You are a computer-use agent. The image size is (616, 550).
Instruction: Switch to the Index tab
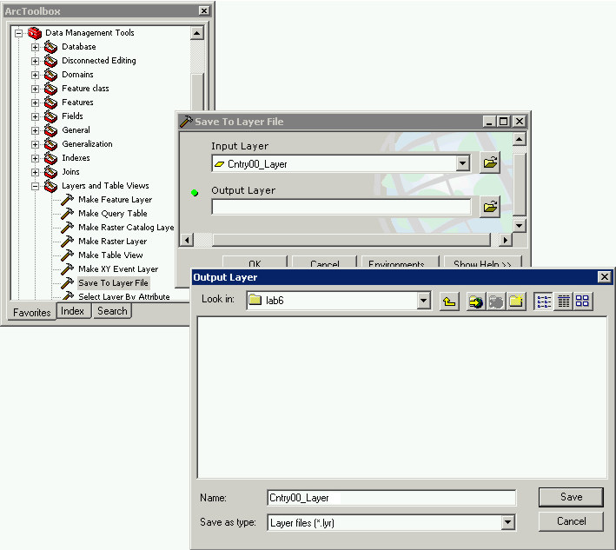click(73, 311)
